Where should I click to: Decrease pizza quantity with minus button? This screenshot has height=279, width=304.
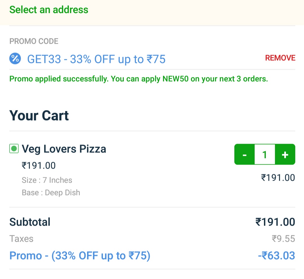click(x=244, y=154)
